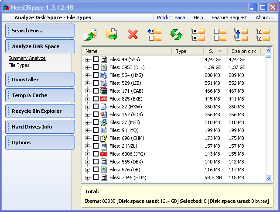Image resolution: width=280 pixels, height=212 pixels.
Task: Click the NZL file type icon
Action: [x=104, y=146]
